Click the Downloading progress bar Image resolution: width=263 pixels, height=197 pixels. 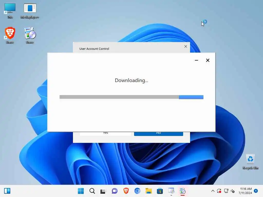[131, 97]
